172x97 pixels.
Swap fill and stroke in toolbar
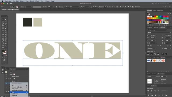(x=6, y=50)
